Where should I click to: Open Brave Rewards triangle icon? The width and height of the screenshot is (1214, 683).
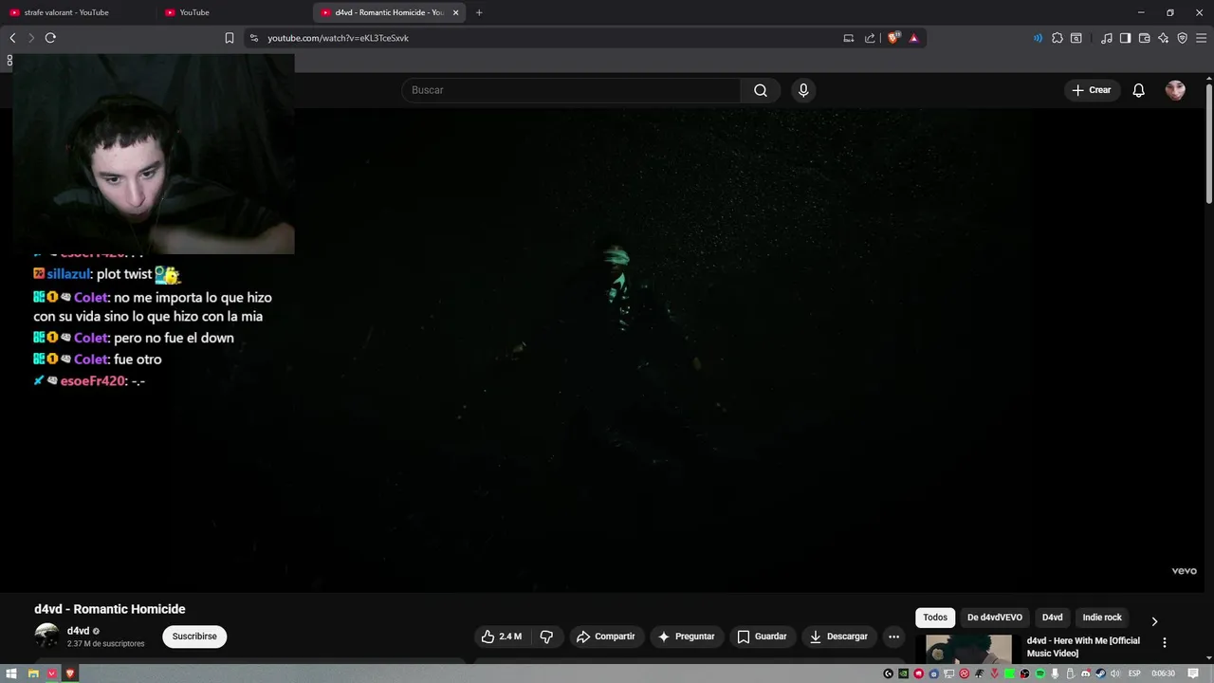914,38
